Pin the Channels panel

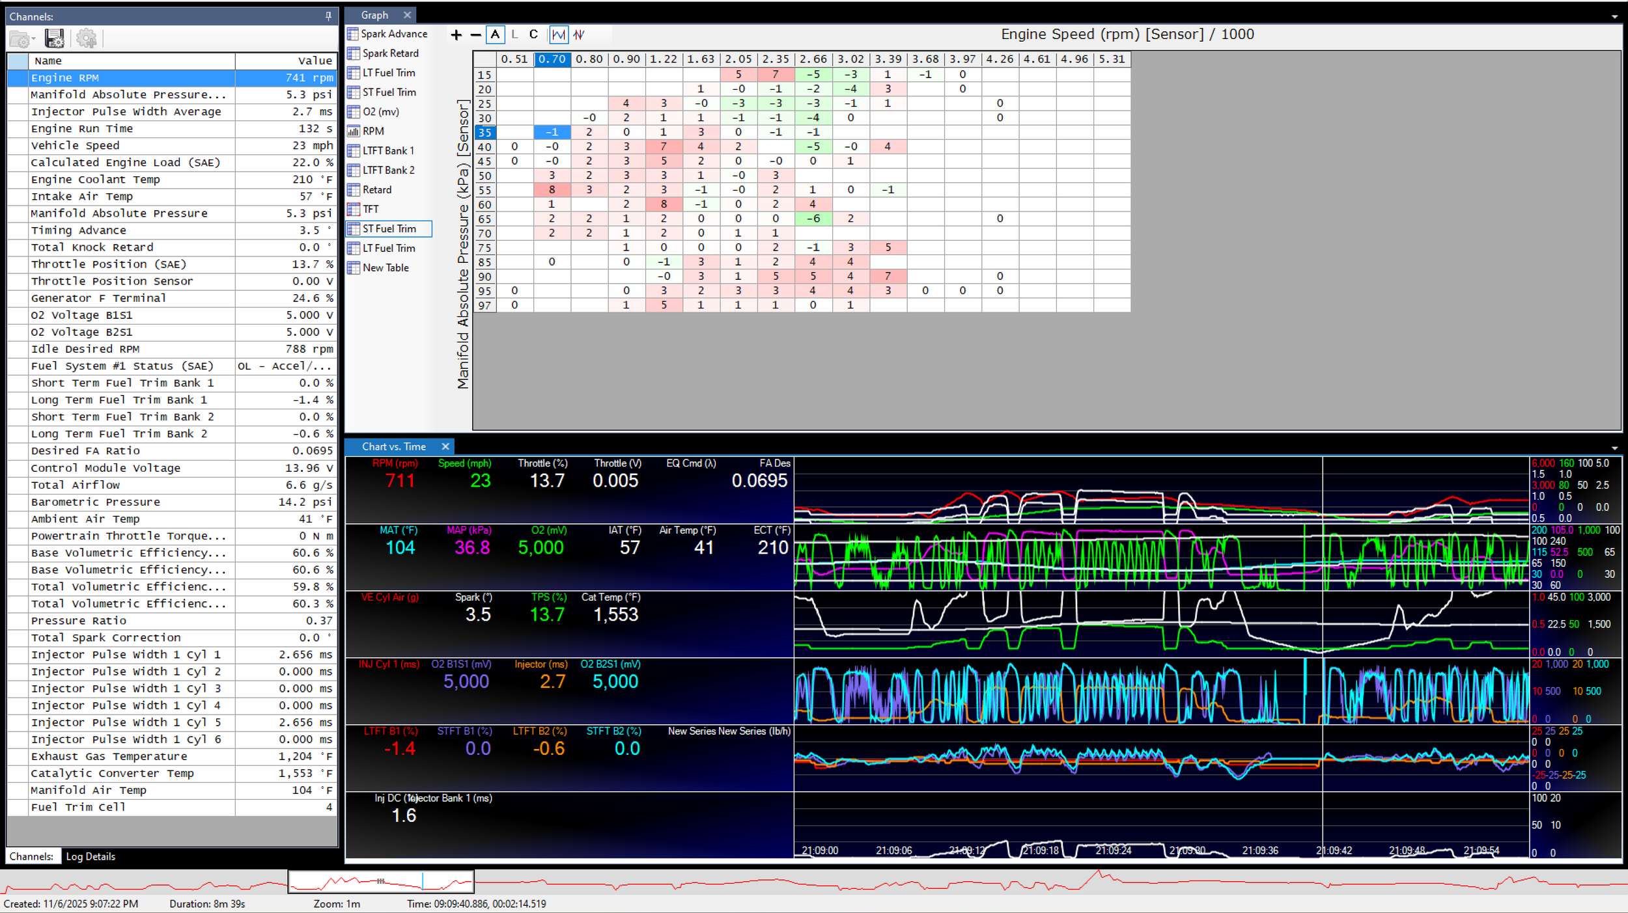tap(328, 16)
